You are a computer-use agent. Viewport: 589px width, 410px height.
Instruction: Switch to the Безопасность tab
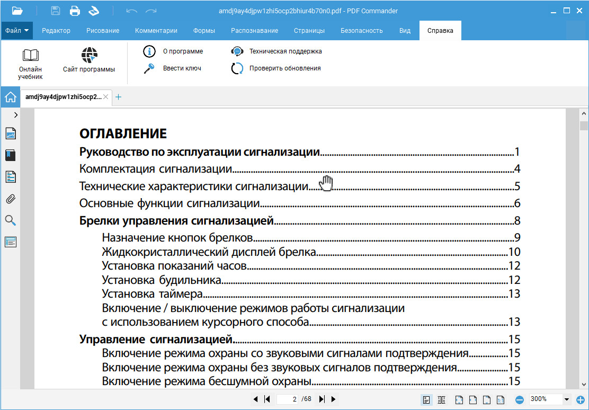pos(362,30)
